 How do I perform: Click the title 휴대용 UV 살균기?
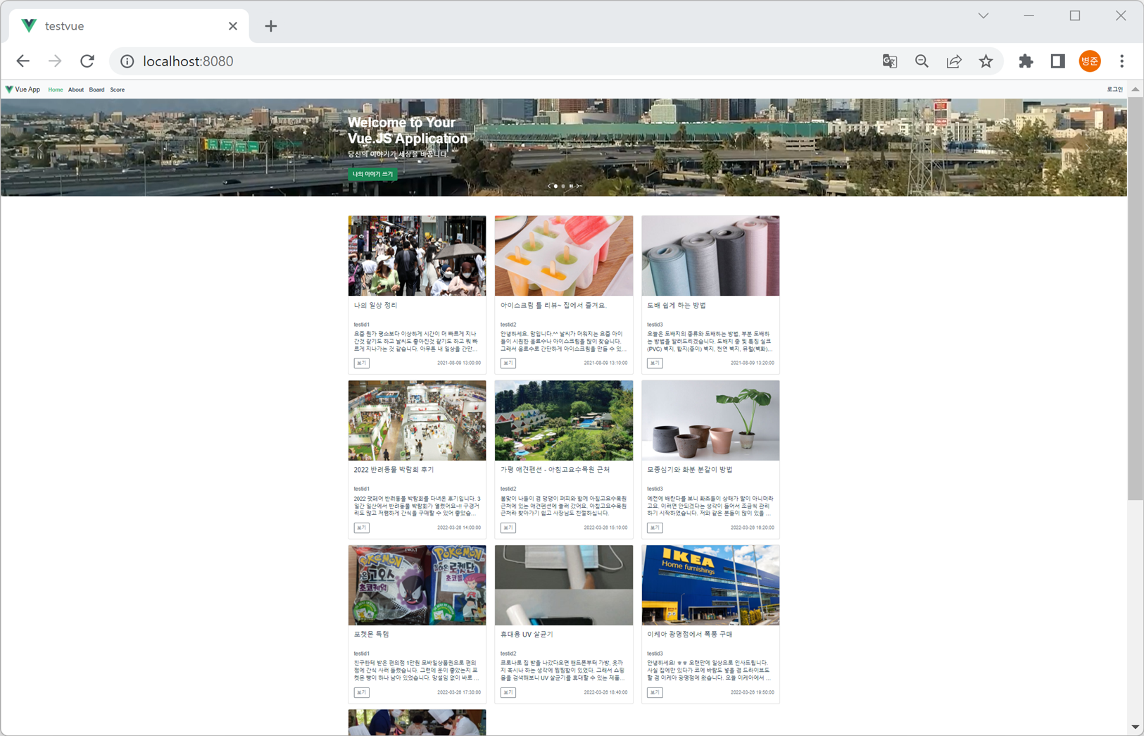pos(527,635)
